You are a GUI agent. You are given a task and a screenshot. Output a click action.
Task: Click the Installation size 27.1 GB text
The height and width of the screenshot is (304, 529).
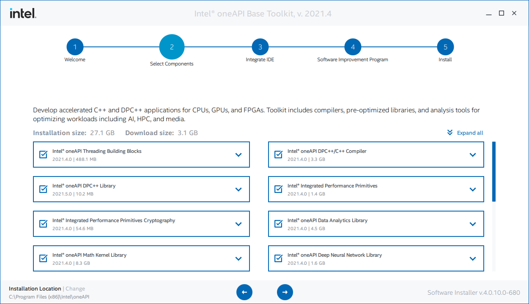74,133
